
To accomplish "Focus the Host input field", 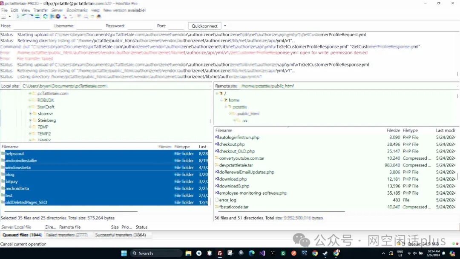I will point(32,26).
